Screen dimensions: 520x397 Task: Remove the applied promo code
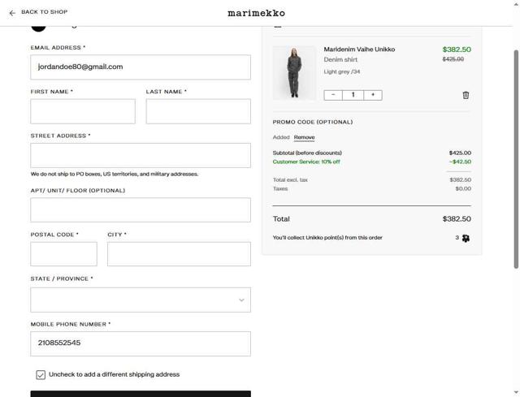[x=304, y=137]
